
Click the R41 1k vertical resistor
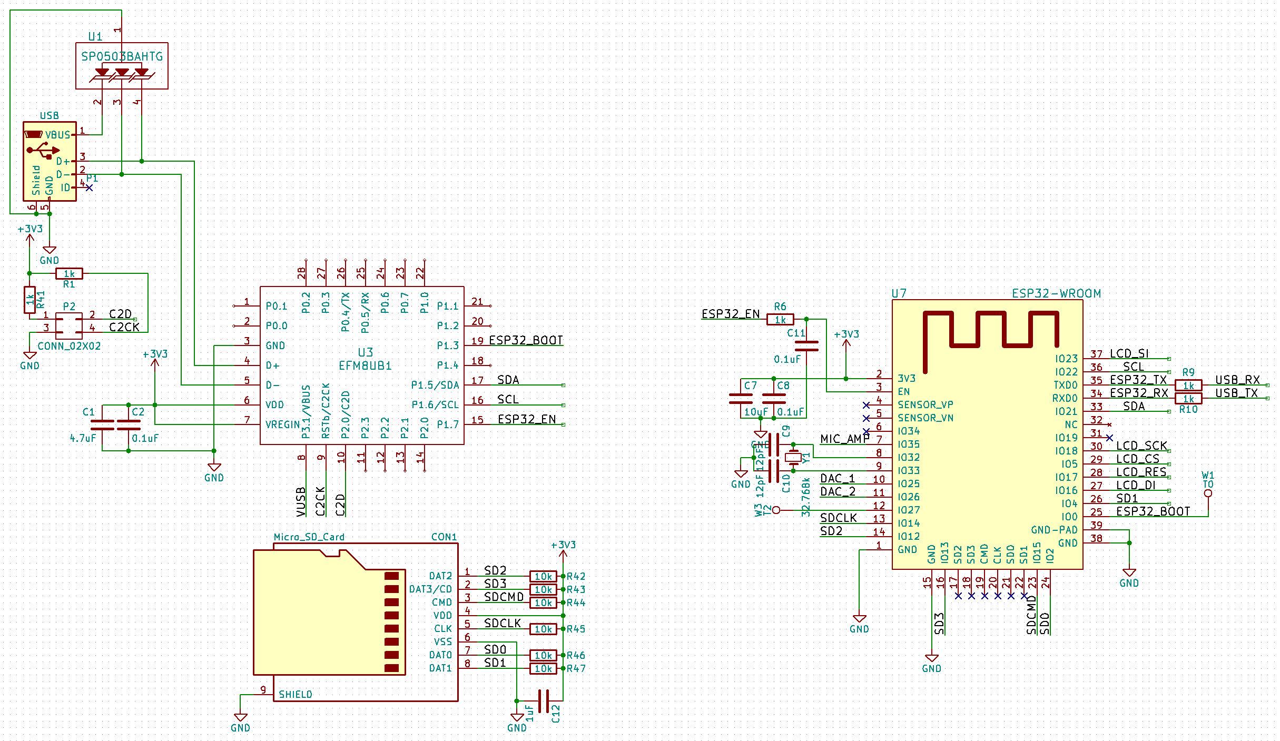29,300
